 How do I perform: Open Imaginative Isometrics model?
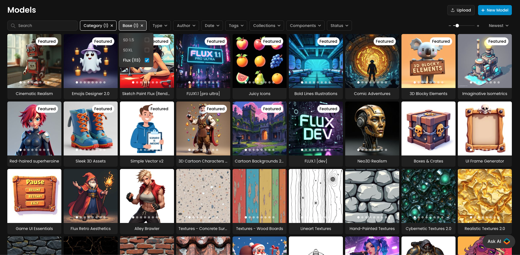485,67
